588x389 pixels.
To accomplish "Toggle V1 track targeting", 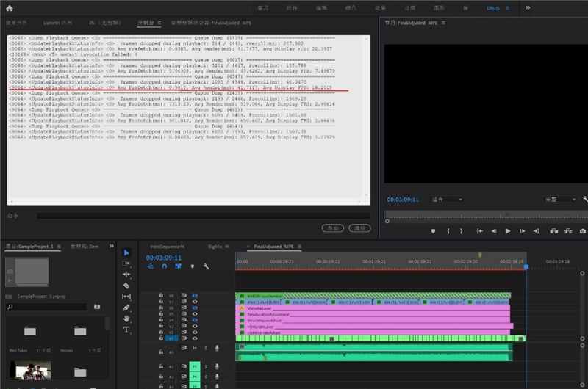I will point(171,338).
